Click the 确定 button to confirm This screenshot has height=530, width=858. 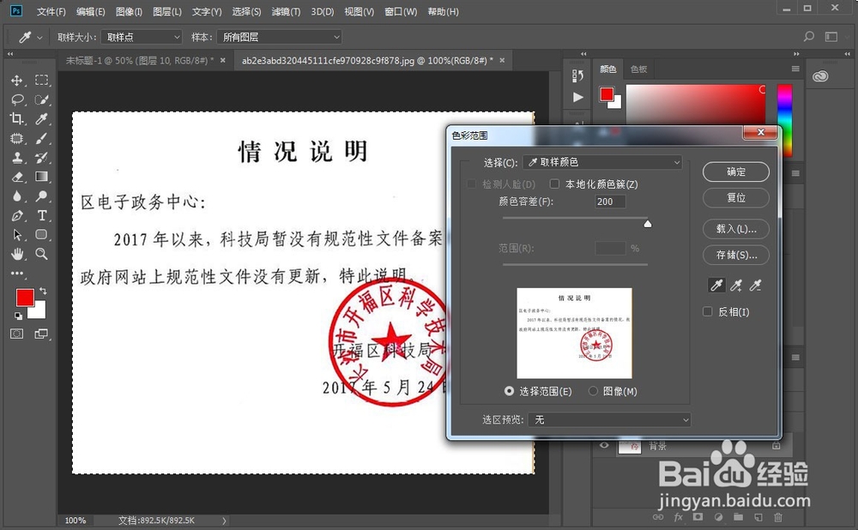735,172
